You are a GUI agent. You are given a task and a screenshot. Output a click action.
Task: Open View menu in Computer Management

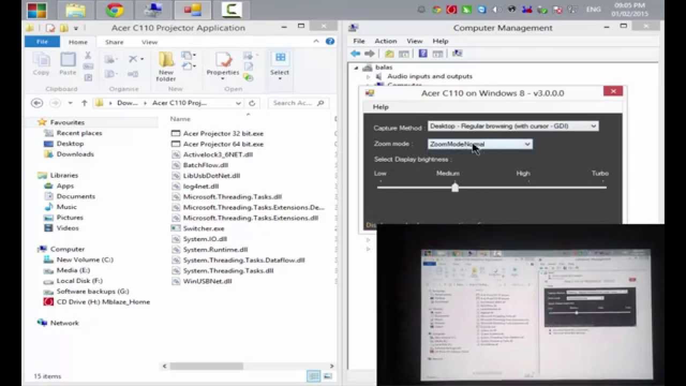click(x=414, y=41)
